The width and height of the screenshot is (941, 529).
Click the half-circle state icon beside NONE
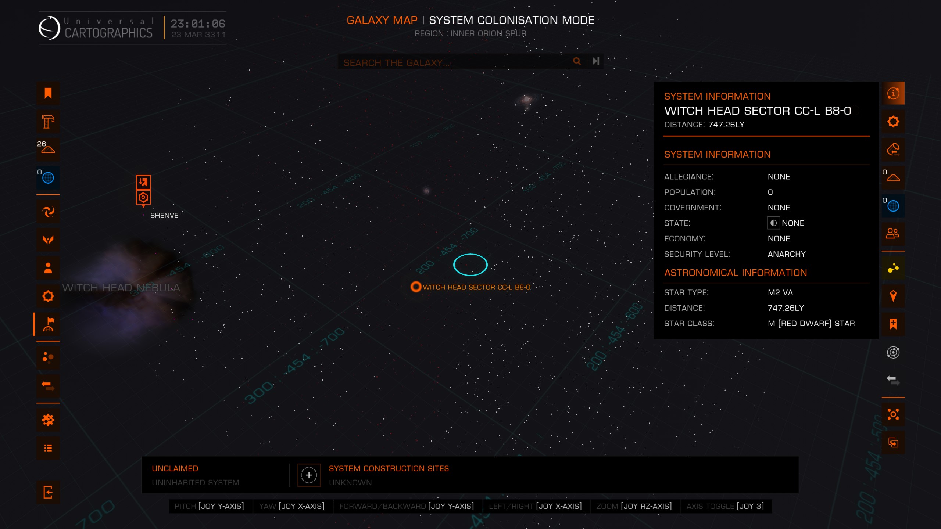[773, 223]
